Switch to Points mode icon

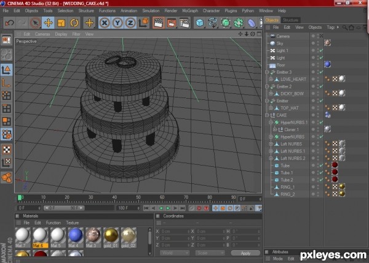pyautogui.click(x=6, y=96)
